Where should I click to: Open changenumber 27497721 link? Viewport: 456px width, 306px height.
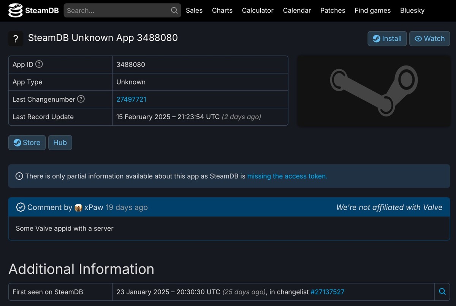coord(131,99)
